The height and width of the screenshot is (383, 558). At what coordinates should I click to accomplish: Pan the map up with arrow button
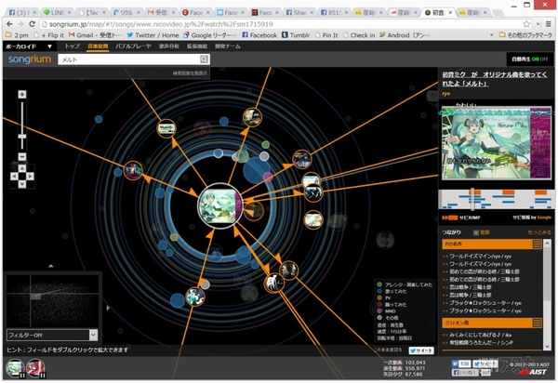click(22, 168)
